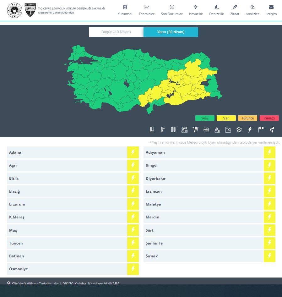Screen dimensions: 282x297
Task: Select the lightning thunderstorm filter icon
Action: [250, 129]
